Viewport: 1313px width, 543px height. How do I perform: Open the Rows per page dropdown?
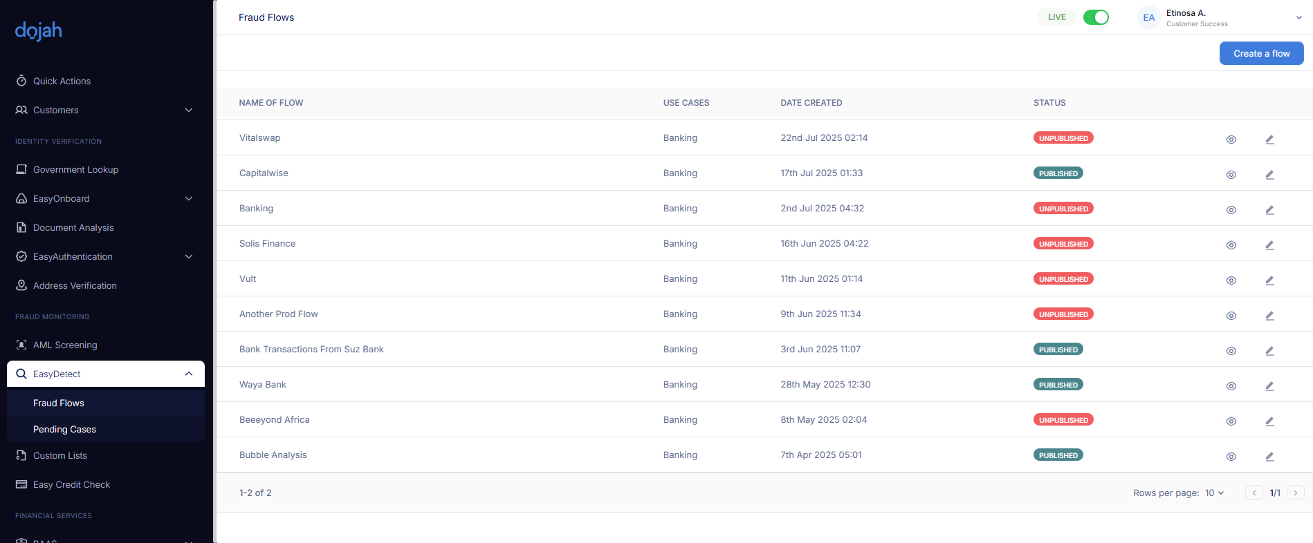pos(1214,493)
